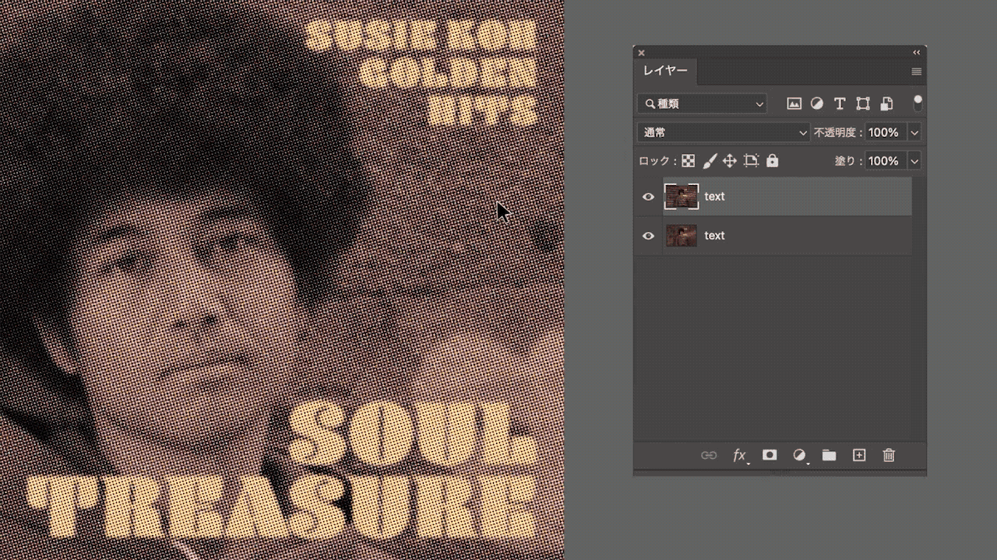Hide the selected text layer's eye
The width and height of the screenshot is (997, 560).
pos(648,197)
